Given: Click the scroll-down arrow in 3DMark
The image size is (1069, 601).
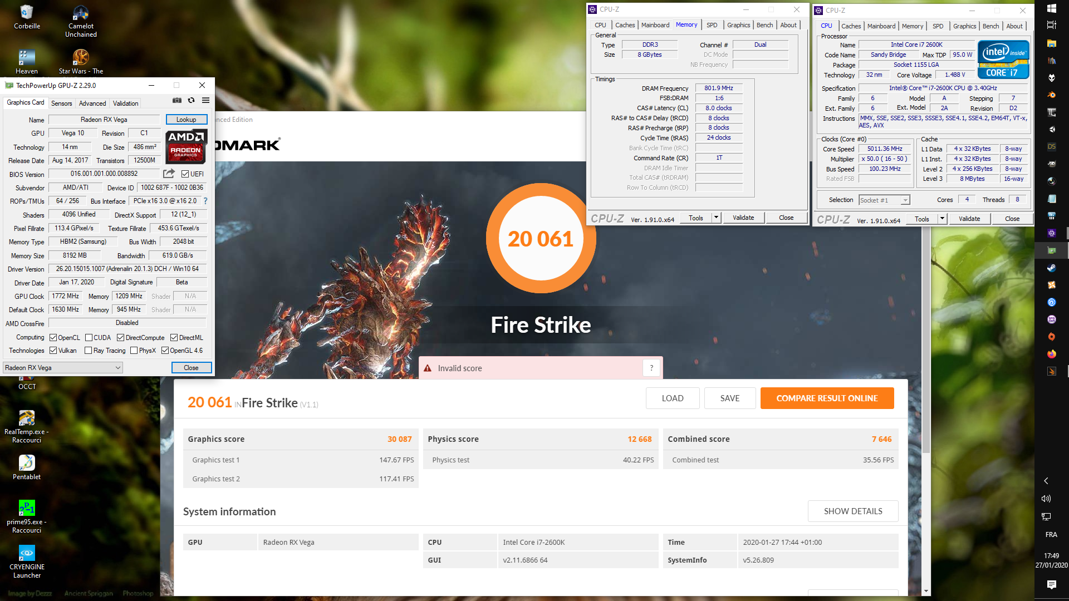Looking at the screenshot, I should pos(926,591).
